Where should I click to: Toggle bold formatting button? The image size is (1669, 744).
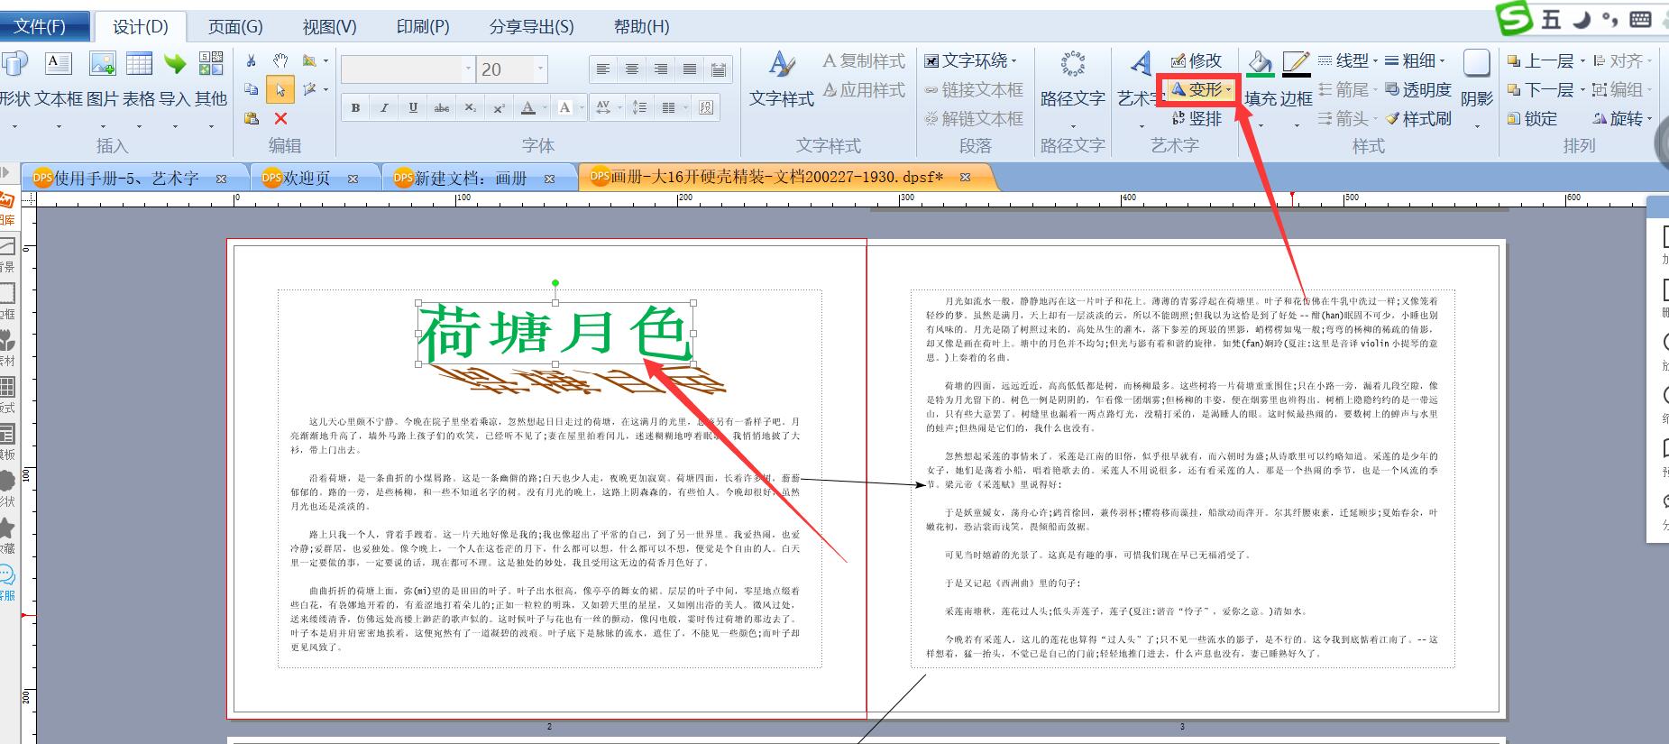pos(355,107)
